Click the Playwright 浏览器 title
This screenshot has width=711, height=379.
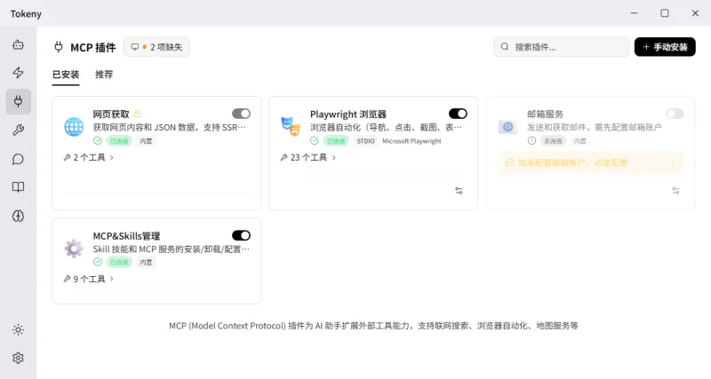point(348,114)
